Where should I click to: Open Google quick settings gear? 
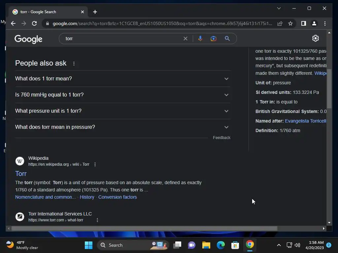(x=315, y=38)
